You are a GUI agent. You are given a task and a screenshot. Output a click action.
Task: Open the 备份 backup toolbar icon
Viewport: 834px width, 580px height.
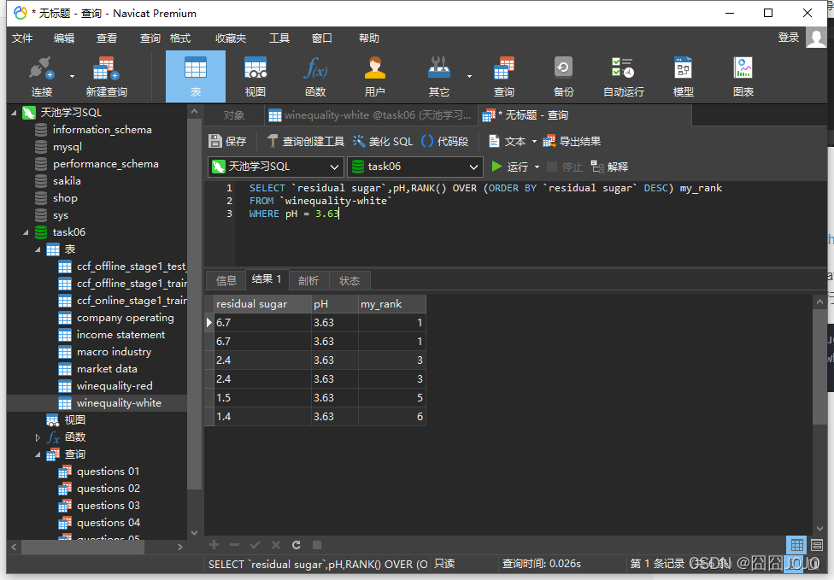564,77
